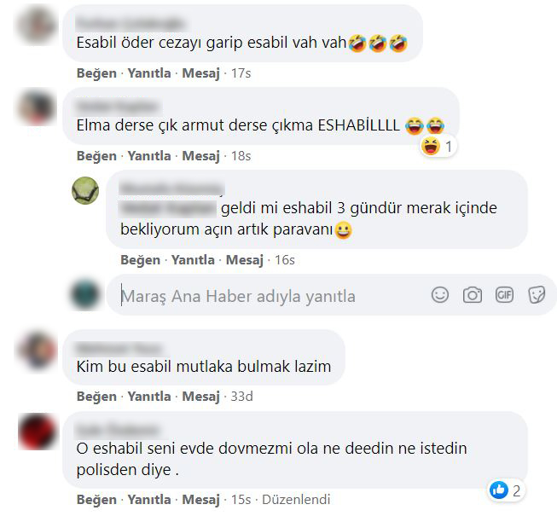Reply to the 'O eshabil seni evde' comment
557x516 pixels.
point(149,500)
